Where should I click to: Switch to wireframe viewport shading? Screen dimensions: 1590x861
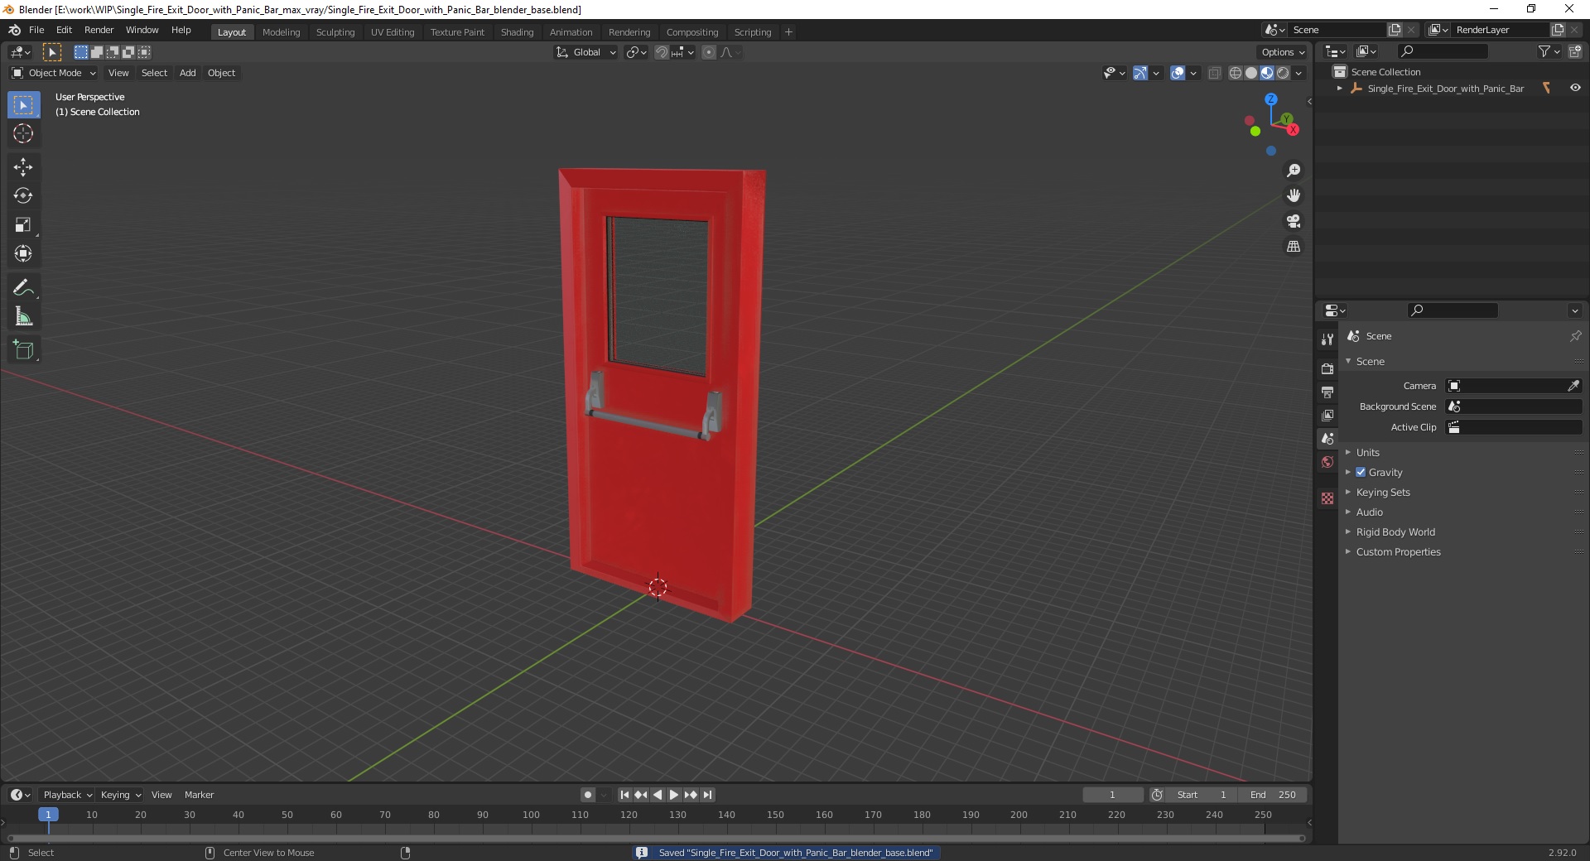point(1236,73)
